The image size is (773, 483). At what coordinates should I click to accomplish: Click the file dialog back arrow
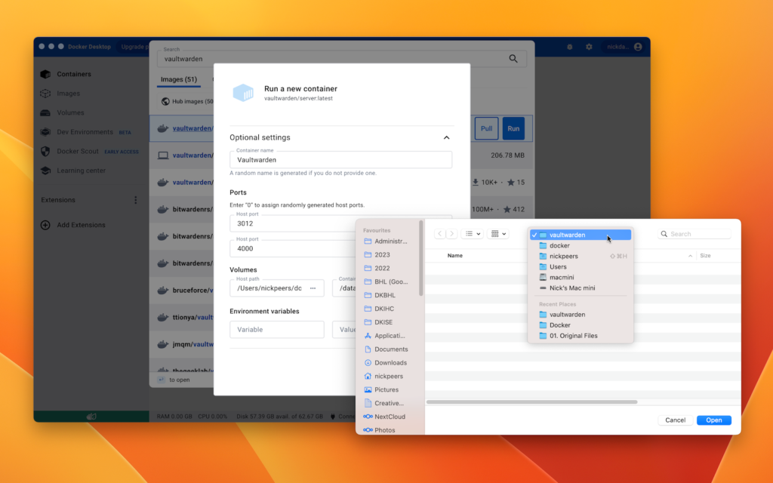click(439, 234)
